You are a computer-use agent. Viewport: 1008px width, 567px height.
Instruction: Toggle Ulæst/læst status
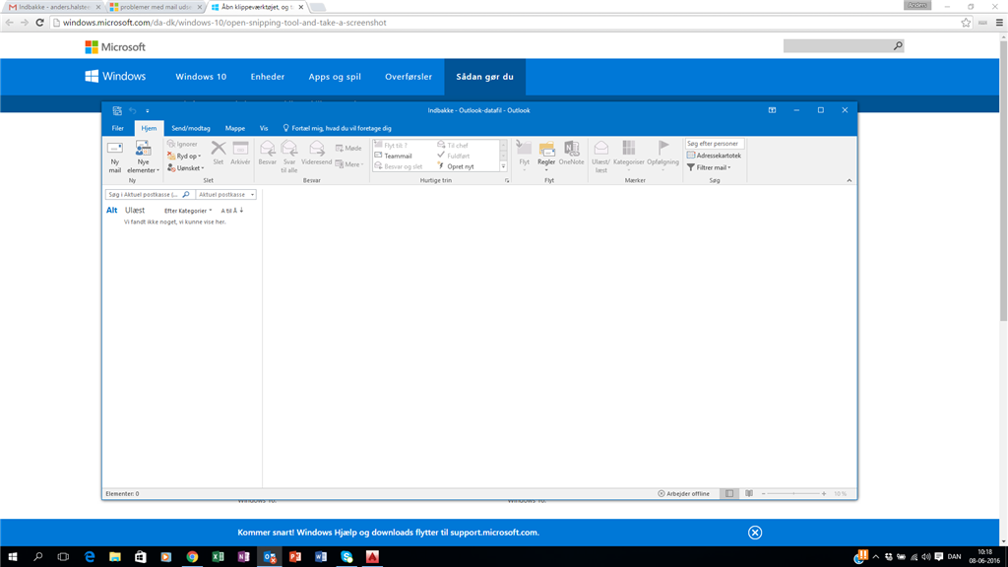click(601, 157)
